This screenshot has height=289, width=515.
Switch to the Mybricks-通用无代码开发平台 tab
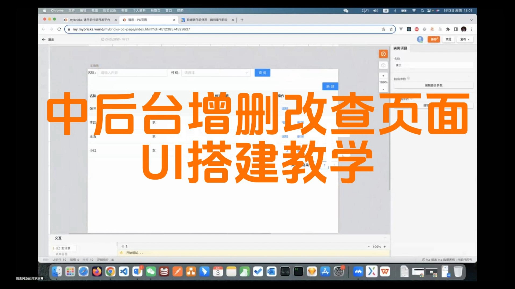pyautogui.click(x=89, y=20)
